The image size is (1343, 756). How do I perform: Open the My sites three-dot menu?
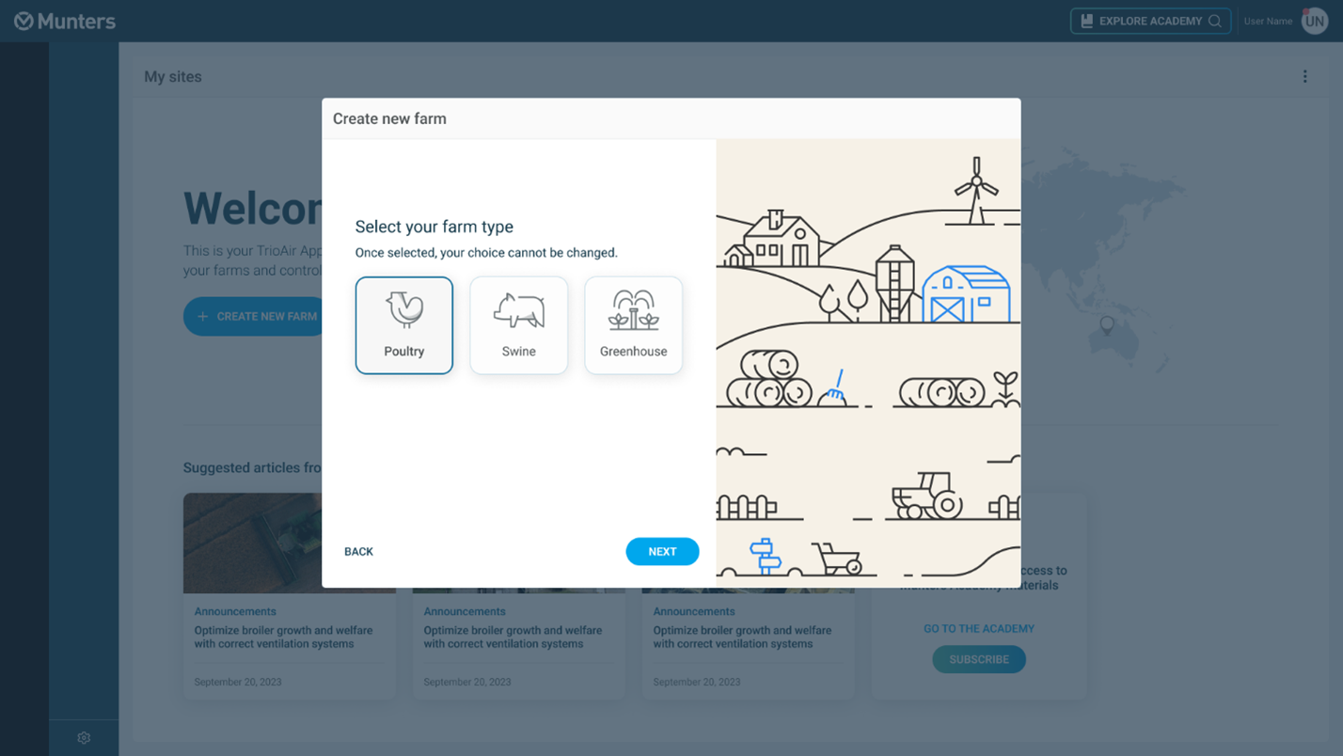pyautogui.click(x=1304, y=77)
